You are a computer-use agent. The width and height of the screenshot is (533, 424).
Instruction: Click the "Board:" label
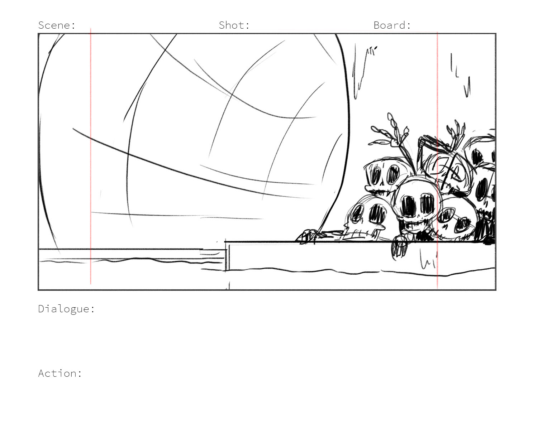[392, 25]
